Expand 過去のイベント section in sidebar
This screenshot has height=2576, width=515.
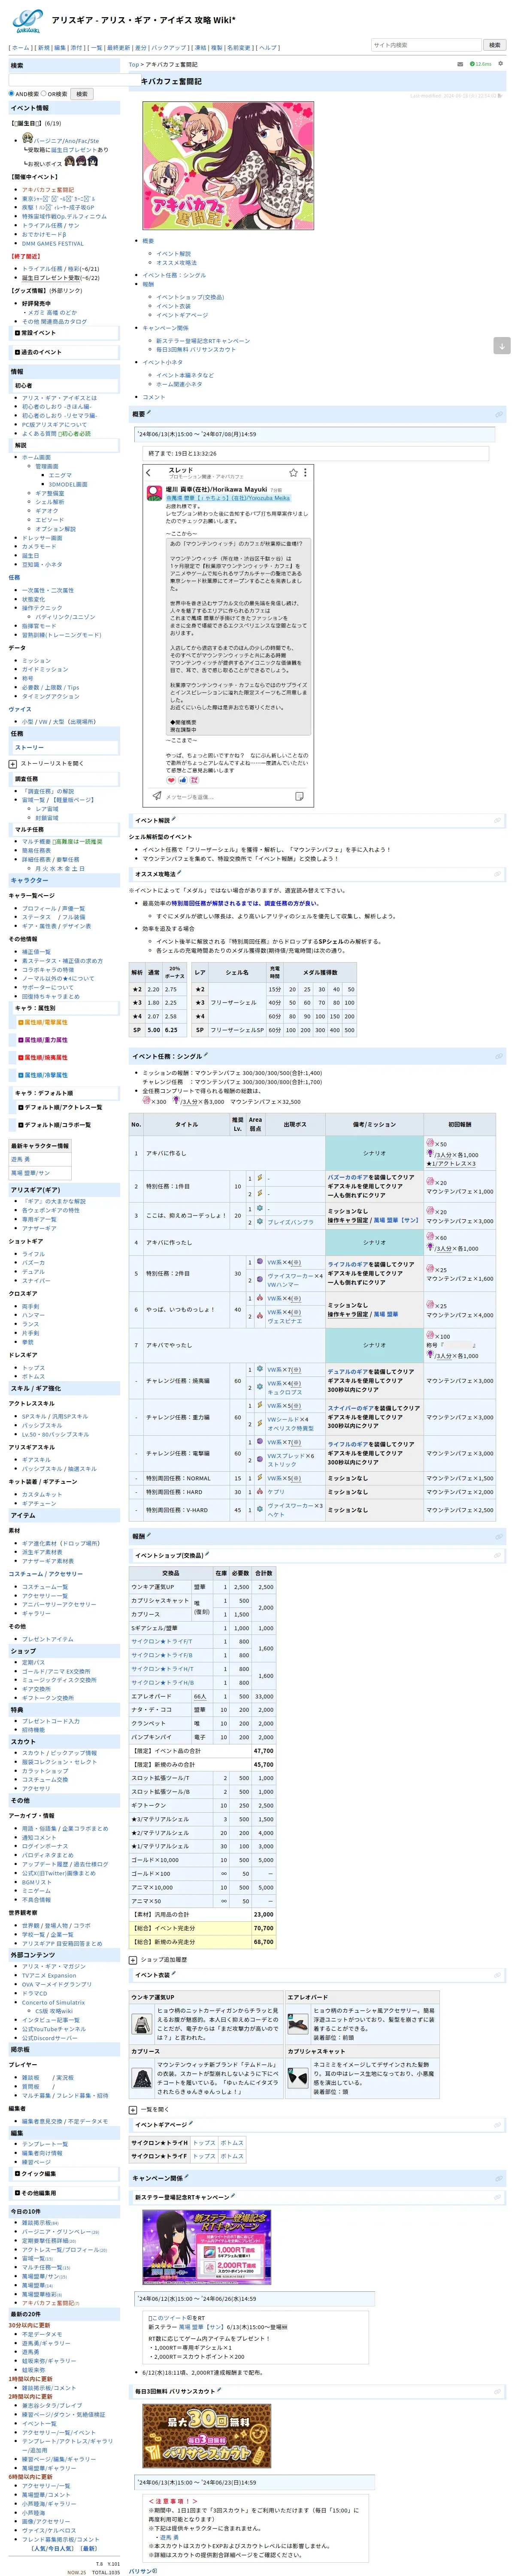point(17,352)
